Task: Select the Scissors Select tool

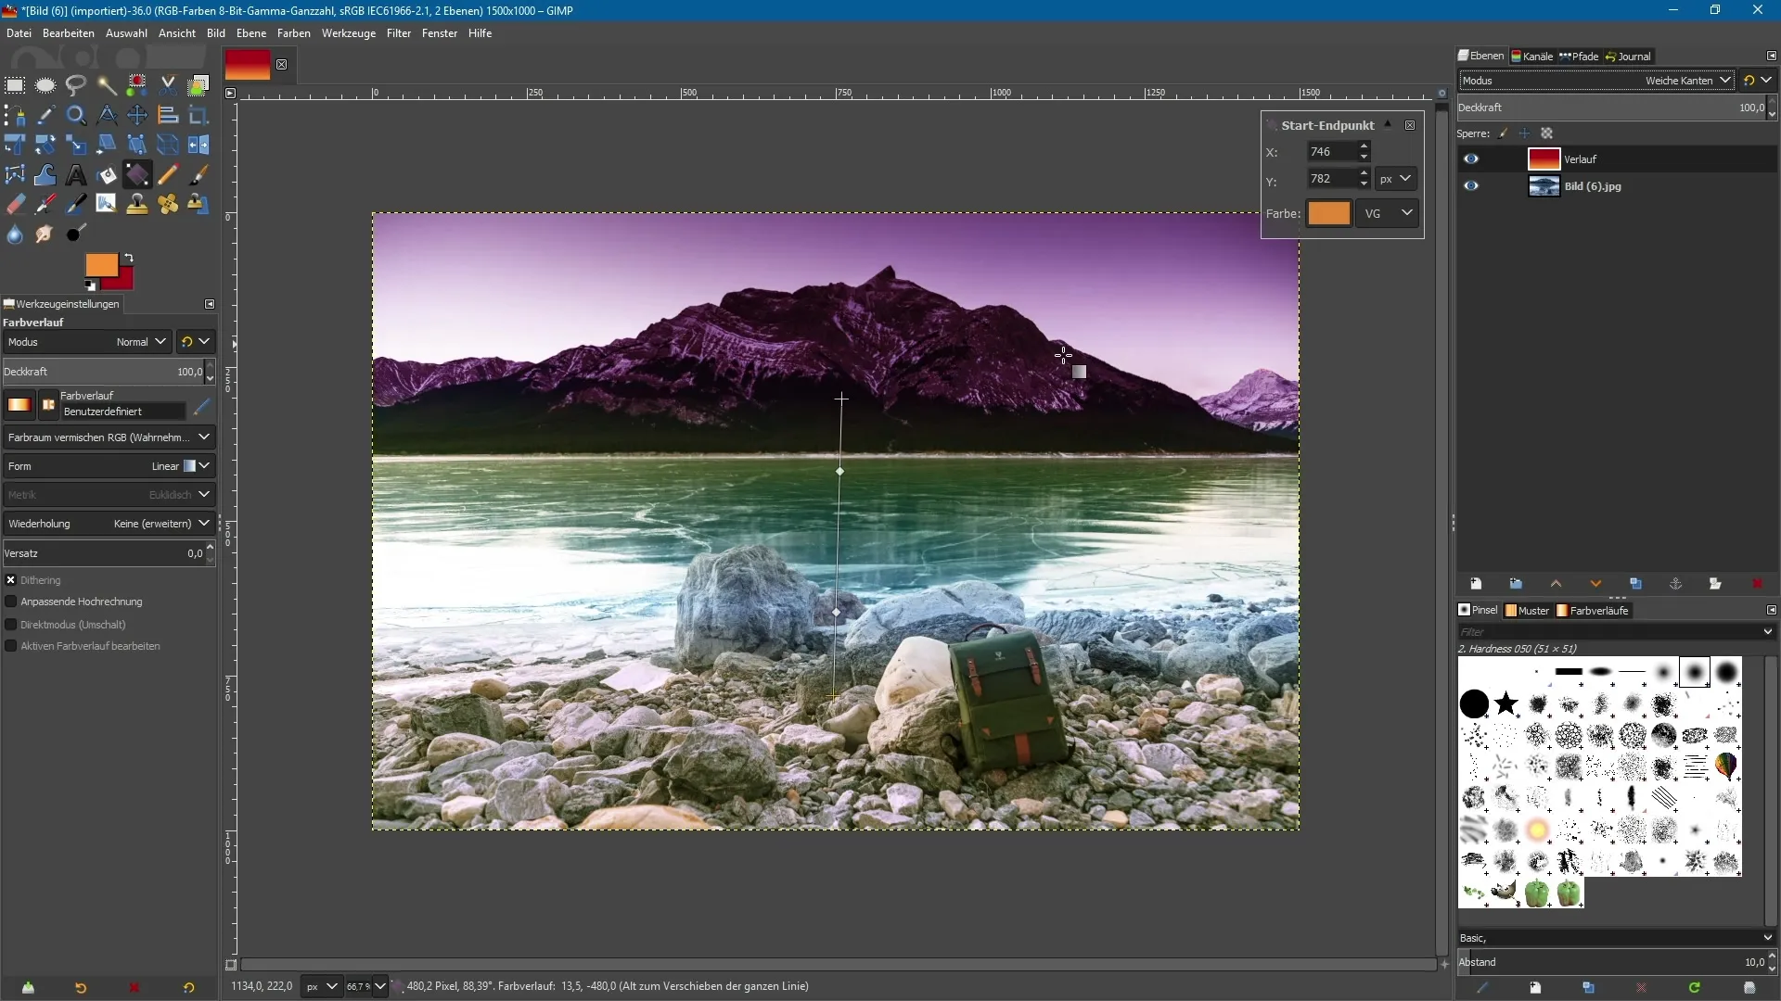Action: click(168, 85)
